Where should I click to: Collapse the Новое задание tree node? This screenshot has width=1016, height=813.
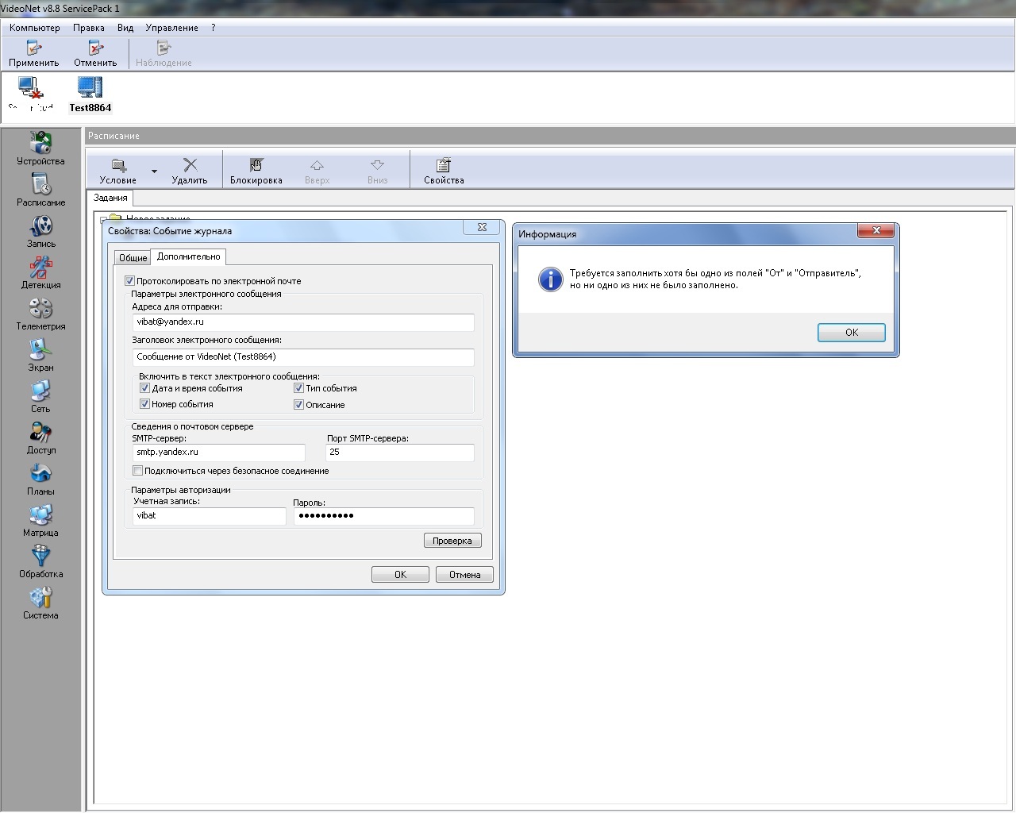coord(103,219)
